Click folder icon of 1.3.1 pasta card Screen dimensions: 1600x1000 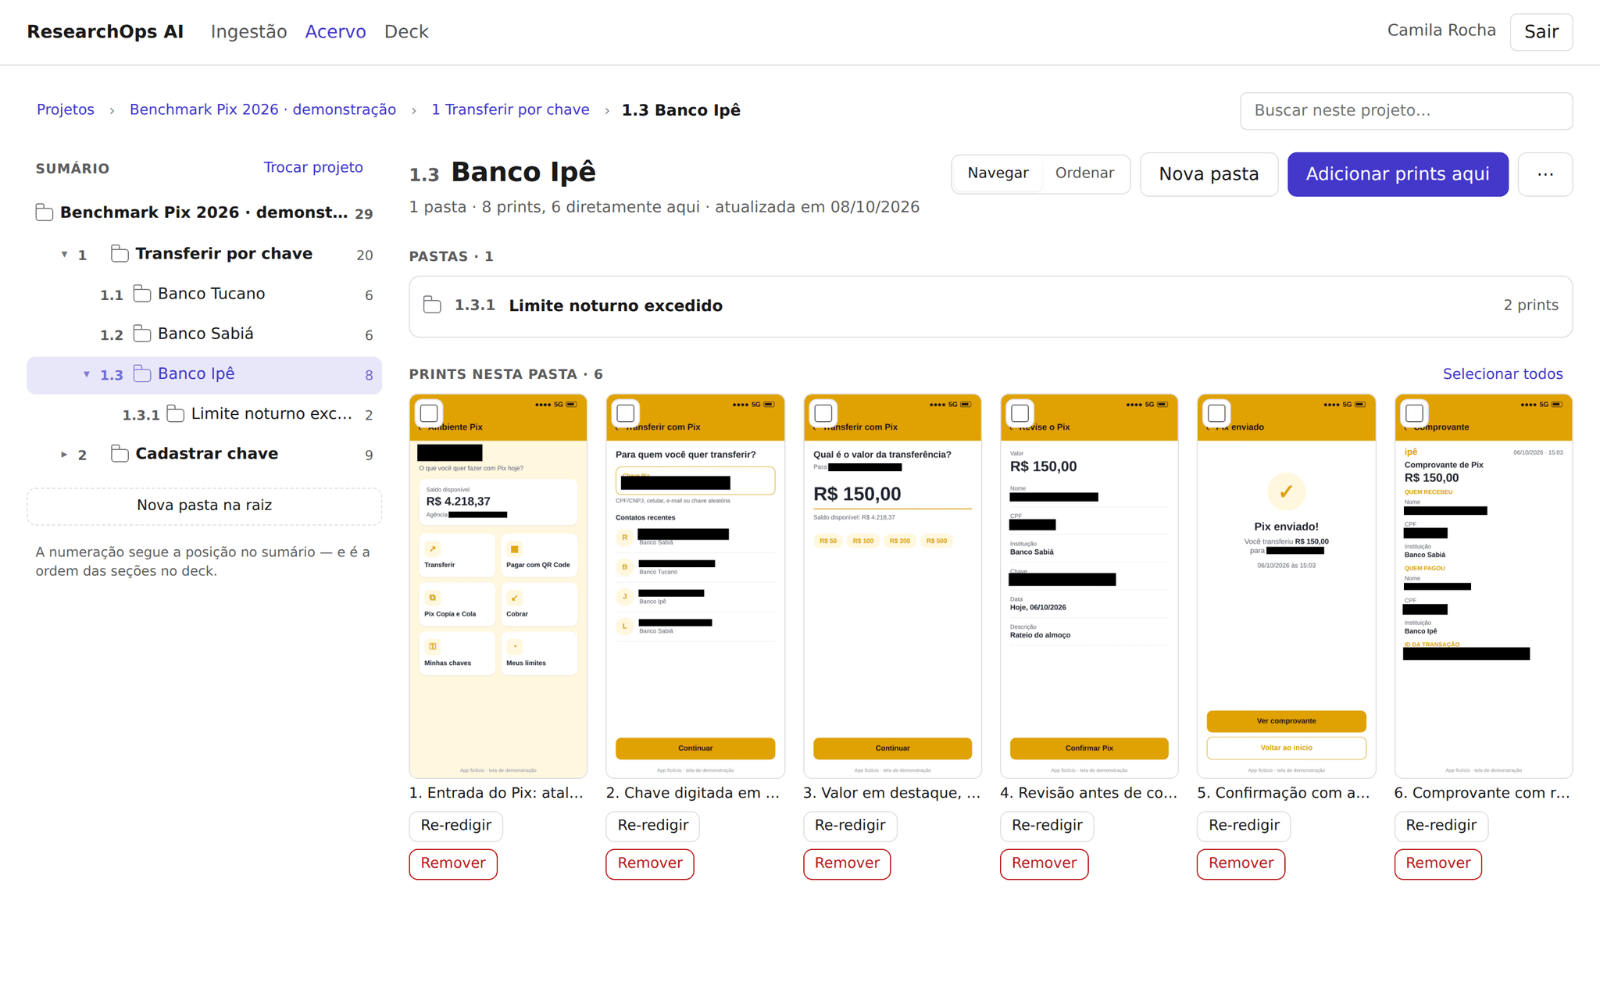point(432,305)
